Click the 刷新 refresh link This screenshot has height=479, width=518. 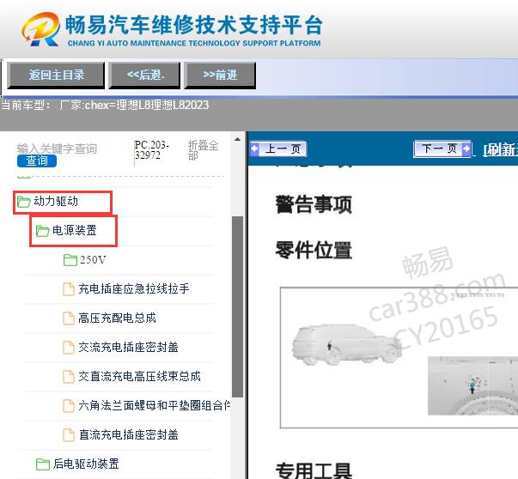pyautogui.click(x=501, y=150)
